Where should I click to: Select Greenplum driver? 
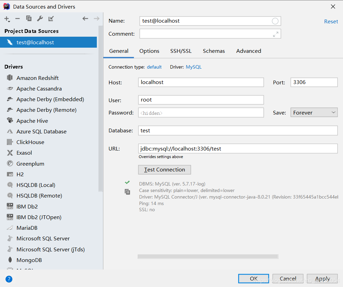click(48, 164)
